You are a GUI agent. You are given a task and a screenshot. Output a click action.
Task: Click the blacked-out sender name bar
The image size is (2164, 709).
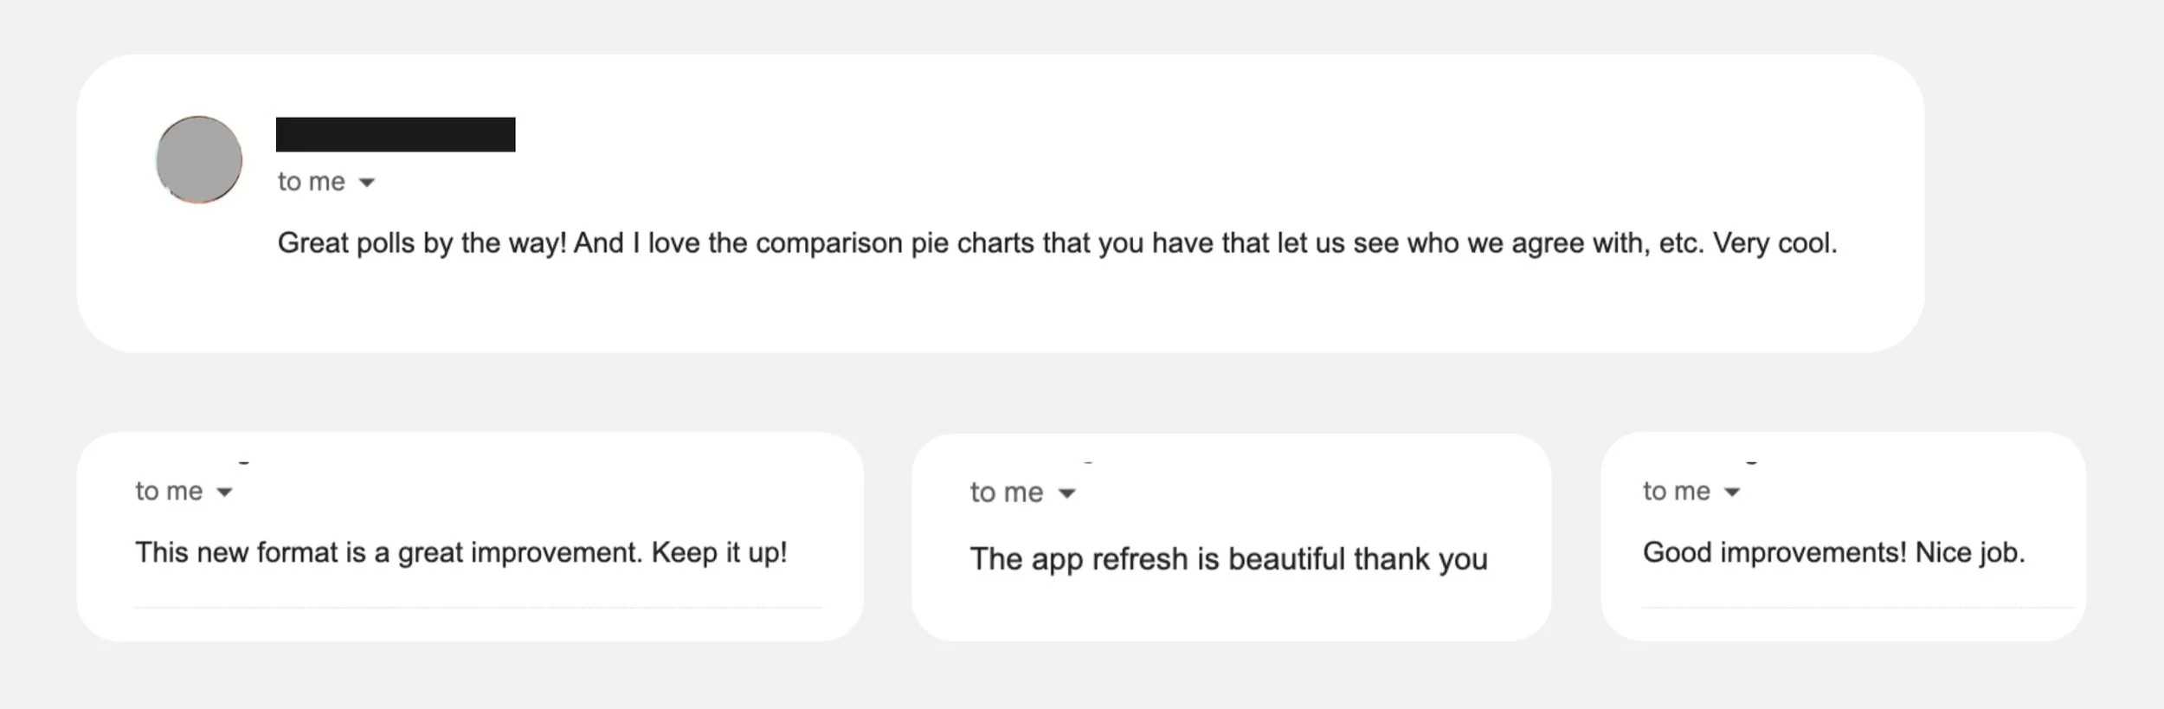coord(396,134)
